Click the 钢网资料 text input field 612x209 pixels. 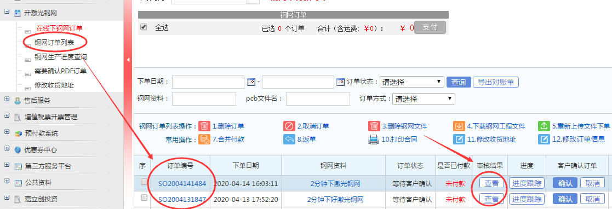204,99
